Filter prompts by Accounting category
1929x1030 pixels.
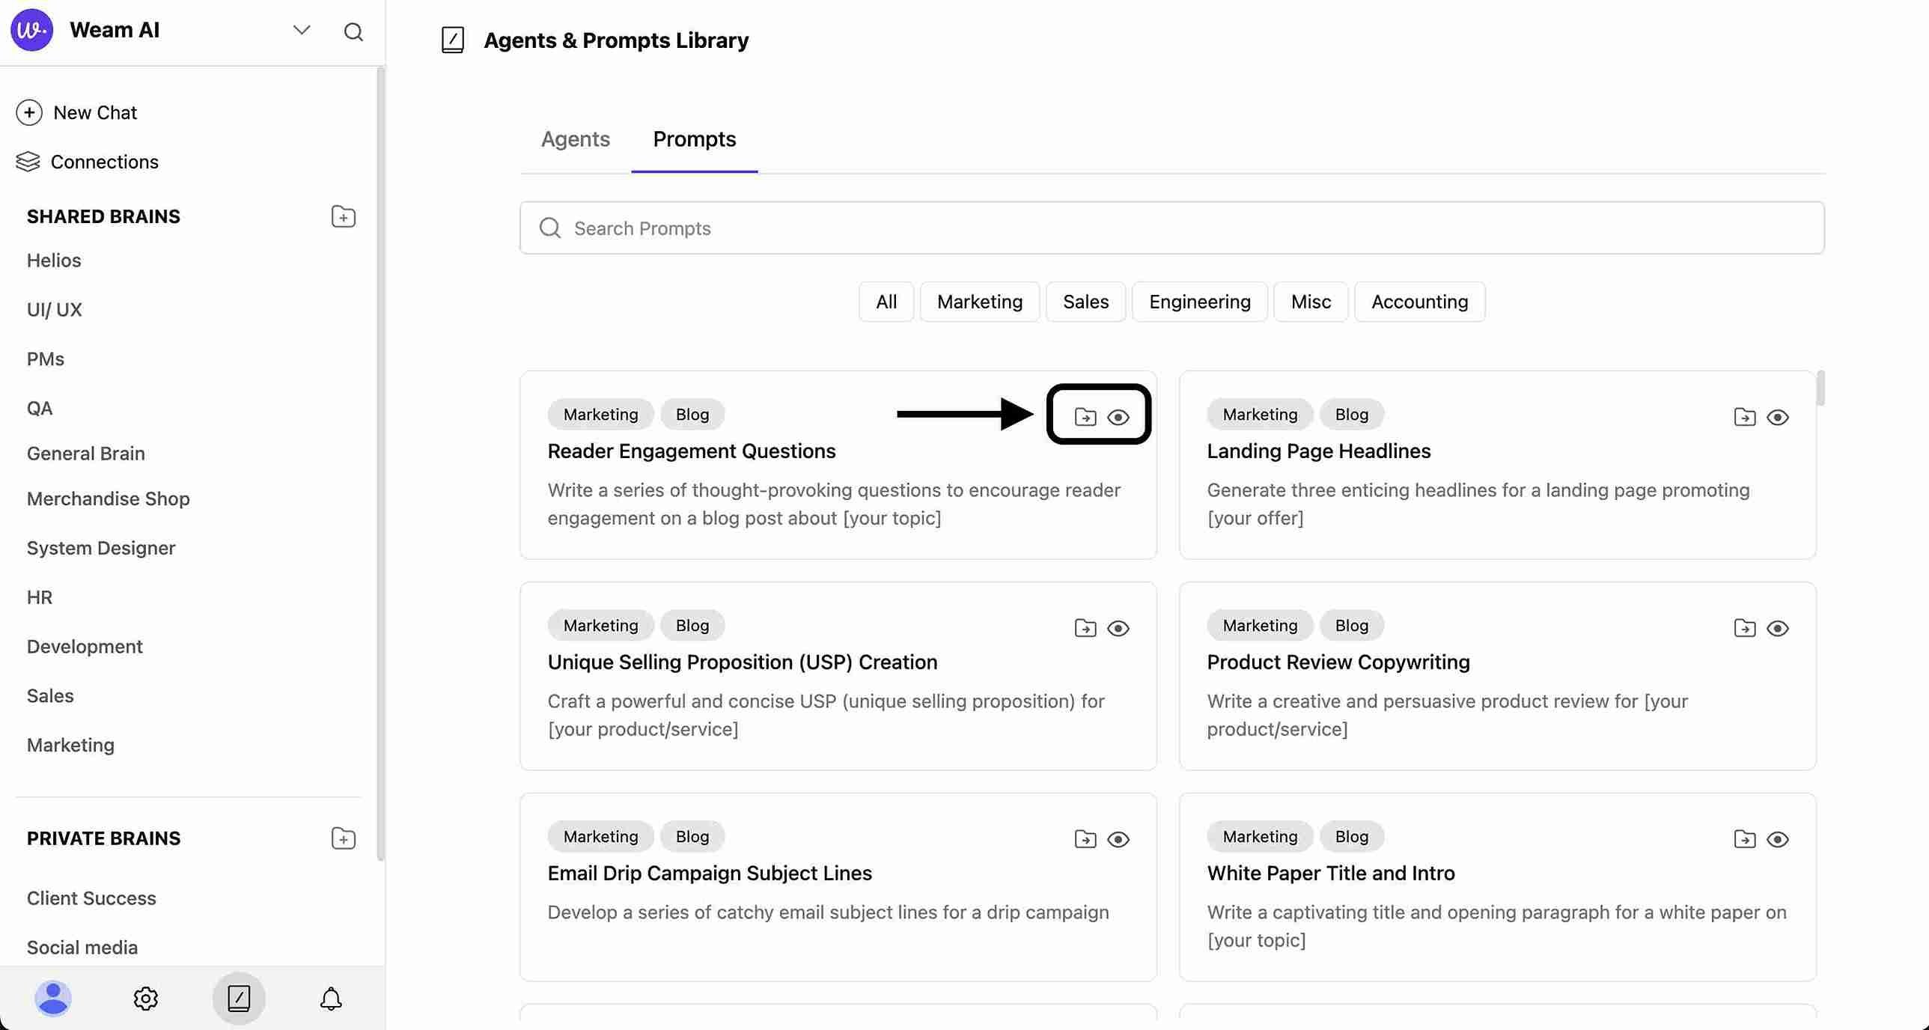coord(1419,302)
